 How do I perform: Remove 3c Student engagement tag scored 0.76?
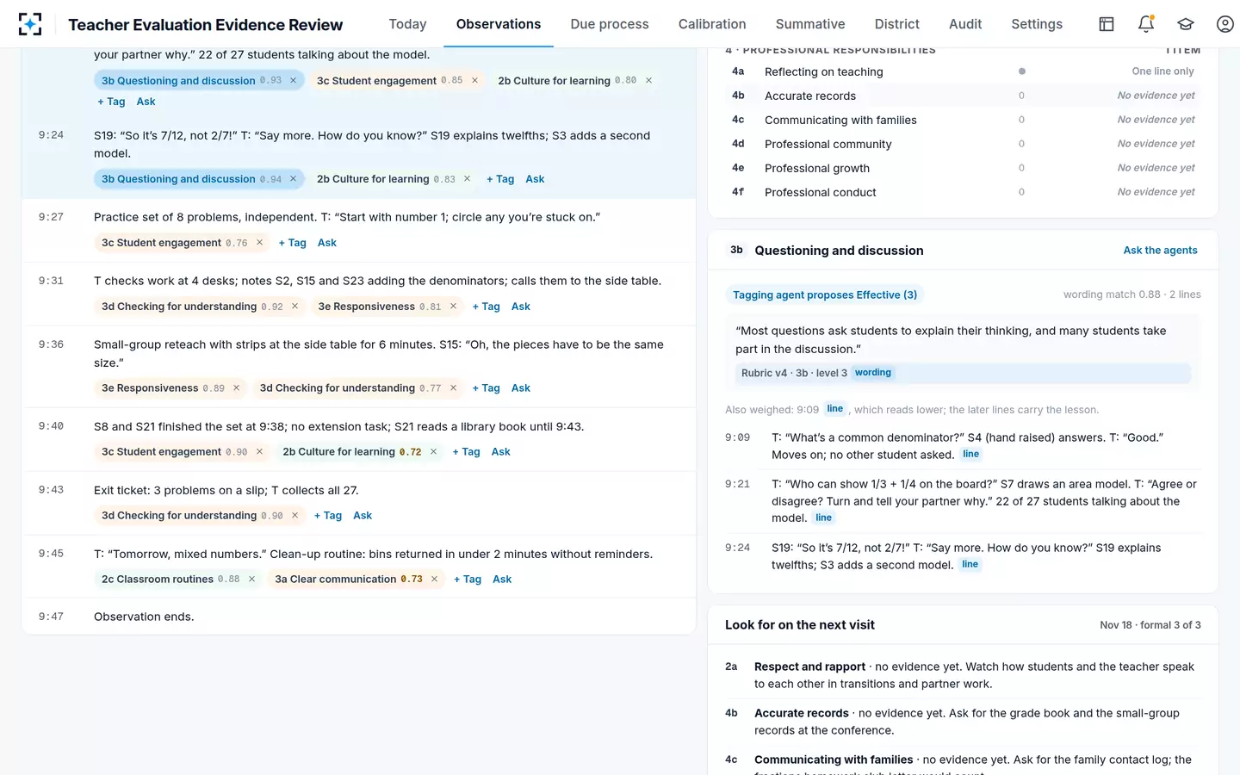259,243
